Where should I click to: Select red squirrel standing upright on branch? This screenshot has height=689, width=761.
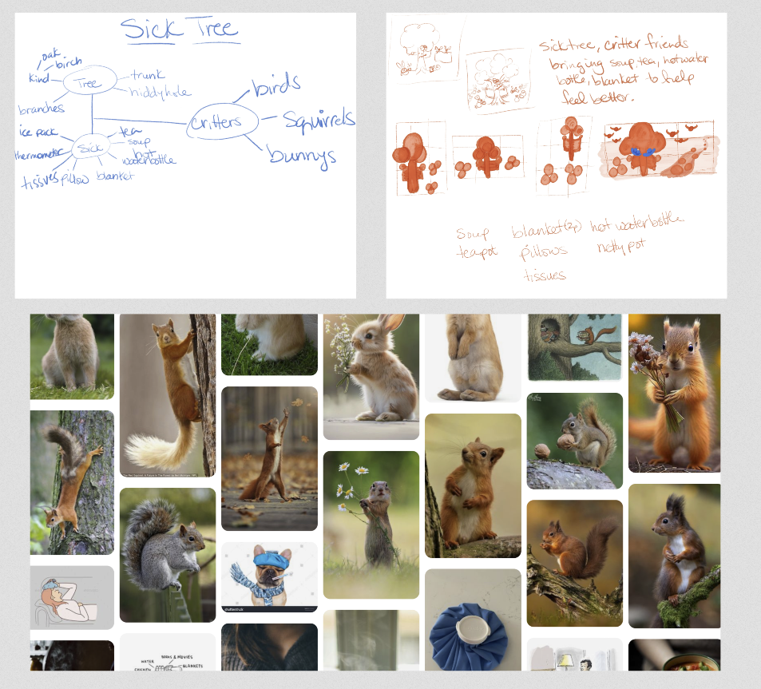pos(473,485)
